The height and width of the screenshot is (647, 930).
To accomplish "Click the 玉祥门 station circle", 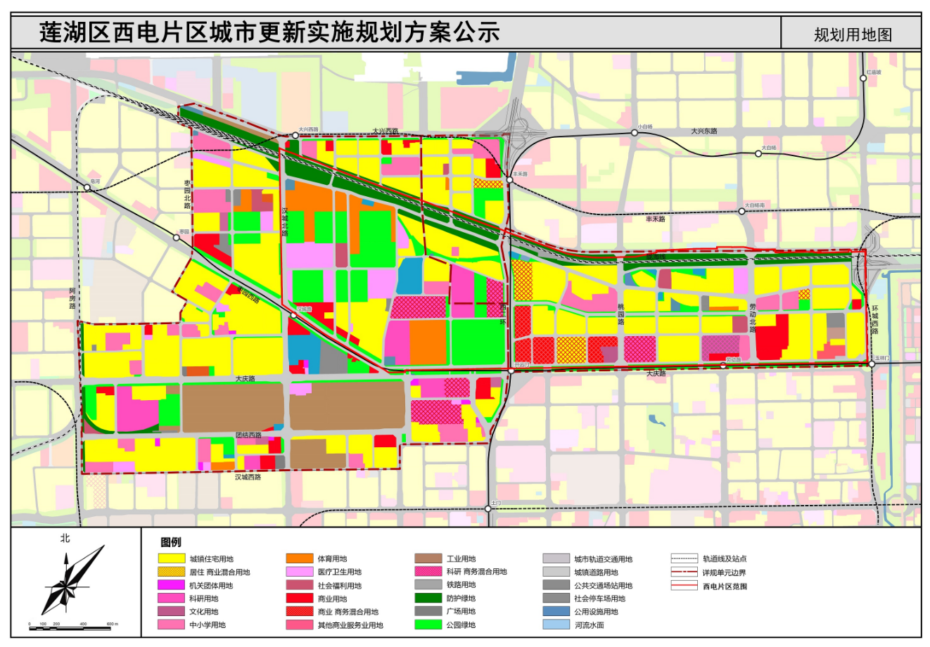I will 872,364.
